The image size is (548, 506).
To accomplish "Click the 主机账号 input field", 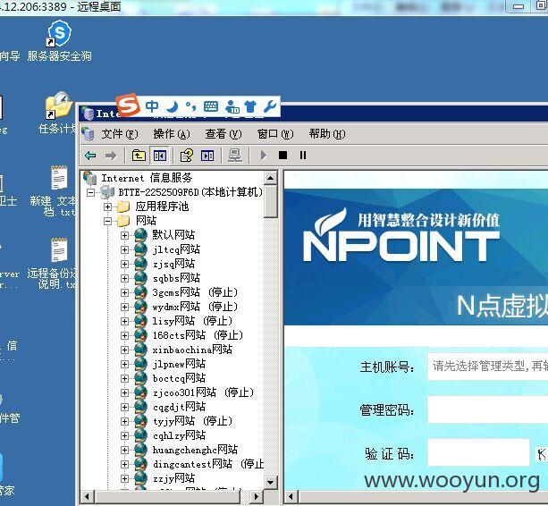I will pyautogui.click(x=488, y=367).
